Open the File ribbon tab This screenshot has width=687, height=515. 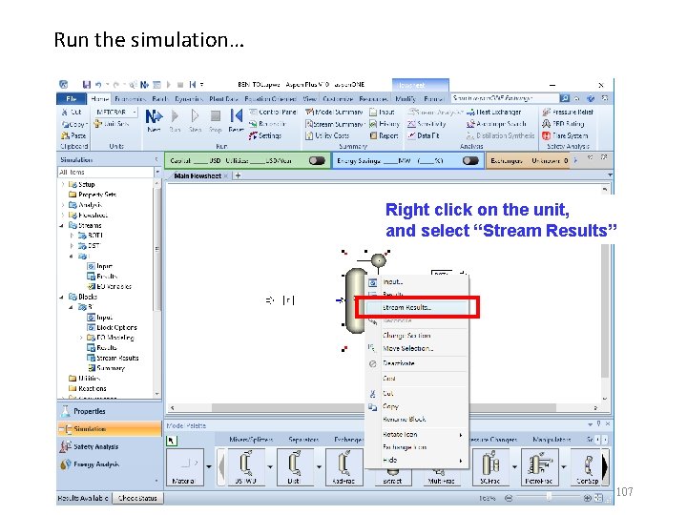pyautogui.click(x=71, y=99)
